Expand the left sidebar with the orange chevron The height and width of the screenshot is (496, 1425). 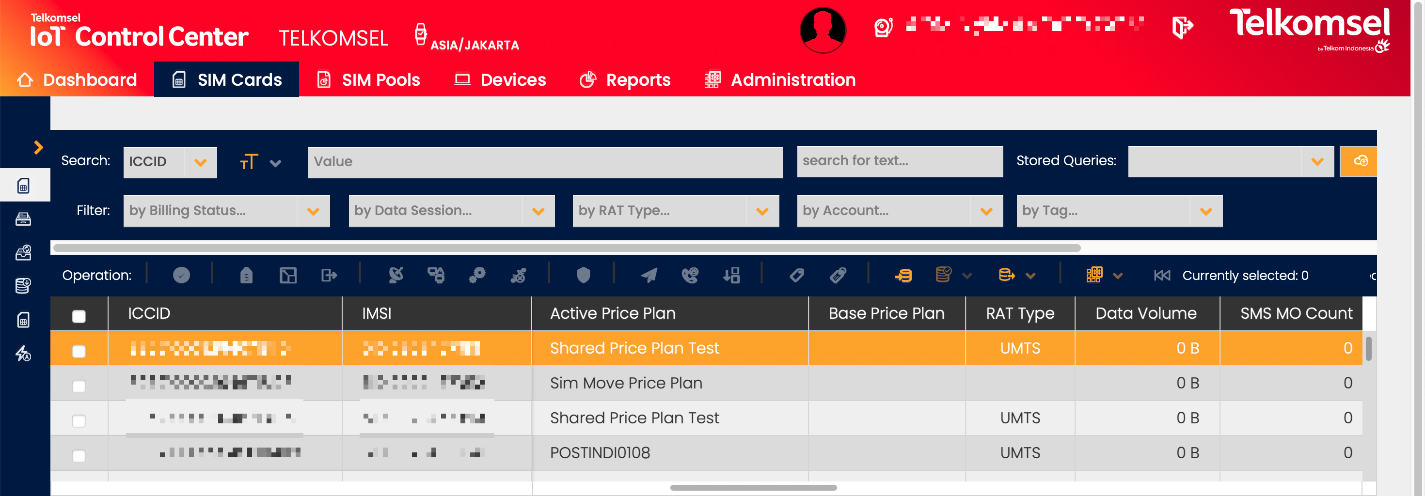pyautogui.click(x=38, y=147)
